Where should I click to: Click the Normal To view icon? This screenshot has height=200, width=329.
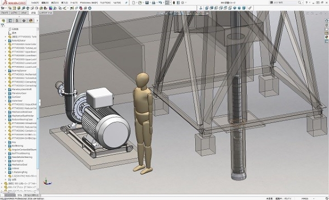point(201,8)
